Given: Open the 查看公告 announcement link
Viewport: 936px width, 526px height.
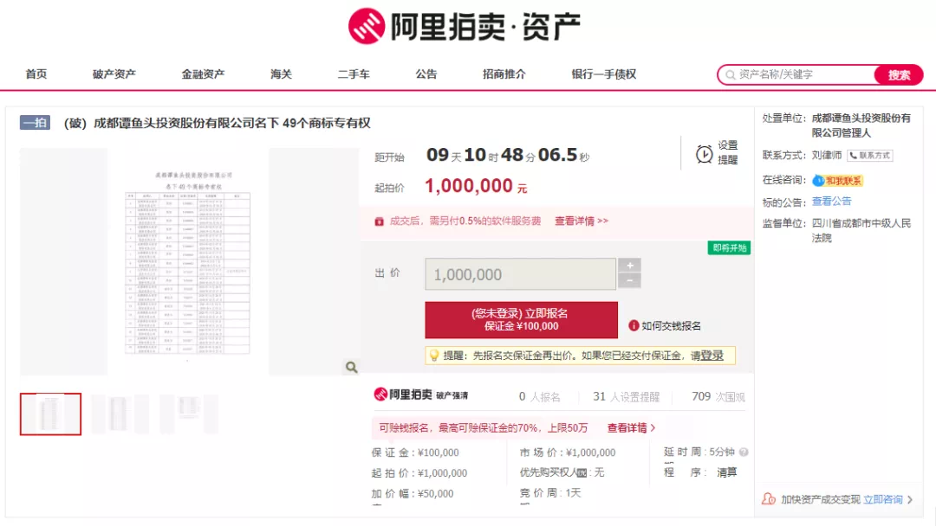Looking at the screenshot, I should click(x=831, y=201).
